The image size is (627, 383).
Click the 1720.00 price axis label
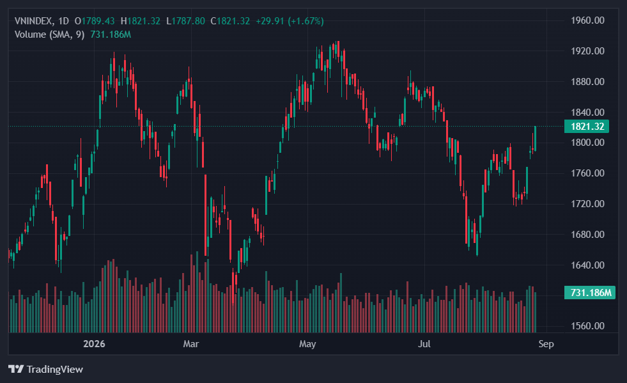click(587, 204)
